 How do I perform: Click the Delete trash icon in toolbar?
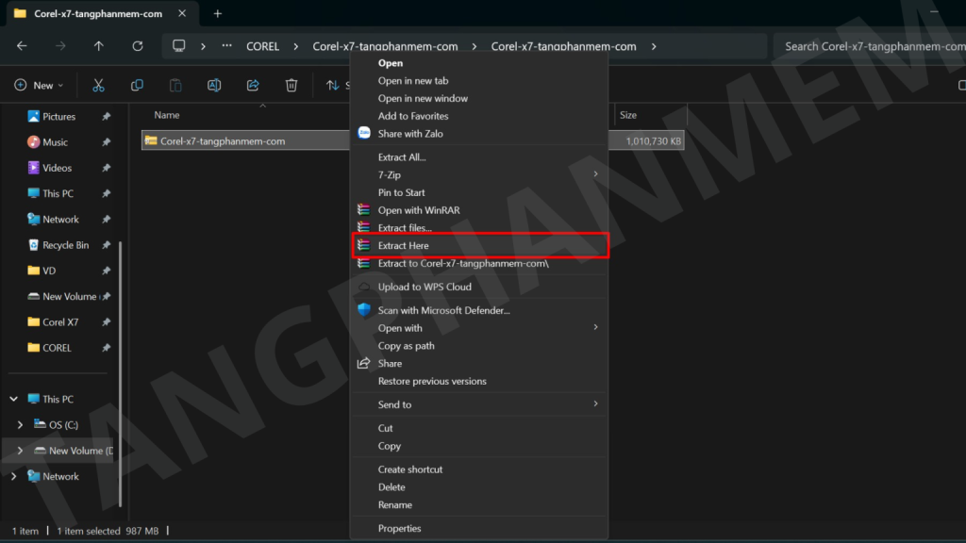[x=291, y=85]
